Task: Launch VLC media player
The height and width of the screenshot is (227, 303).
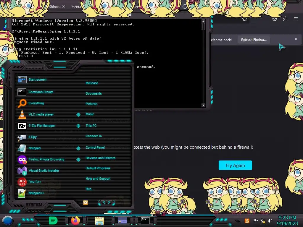Action: point(36,114)
